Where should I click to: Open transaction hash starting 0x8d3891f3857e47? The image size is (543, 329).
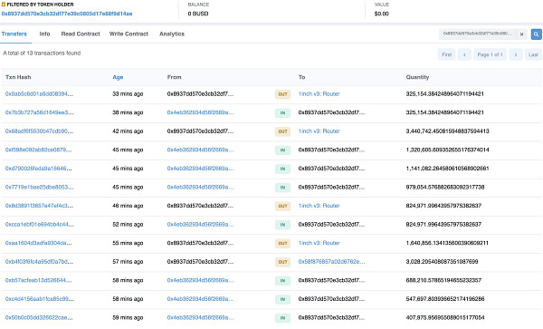[39, 206]
